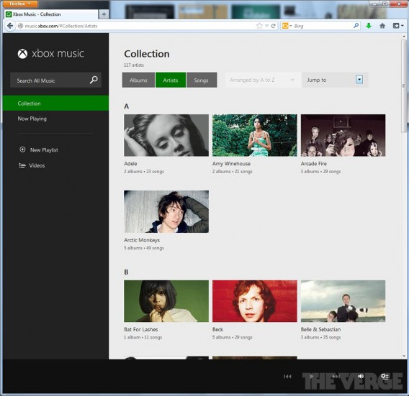The height and width of the screenshot is (396, 409).
Task: Click the search magnifier in Search All Music
Action: coord(94,80)
